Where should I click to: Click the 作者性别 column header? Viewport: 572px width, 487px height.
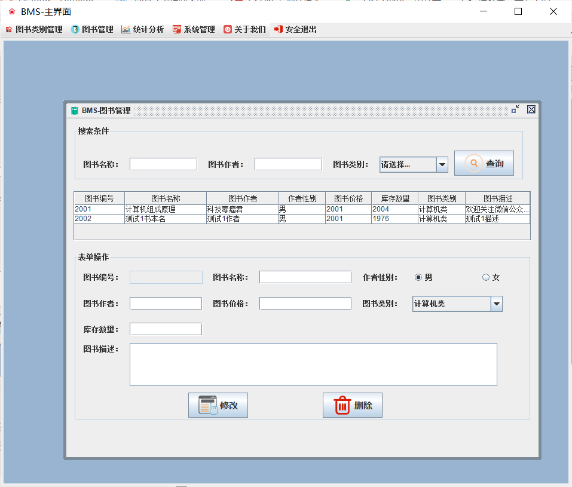302,198
